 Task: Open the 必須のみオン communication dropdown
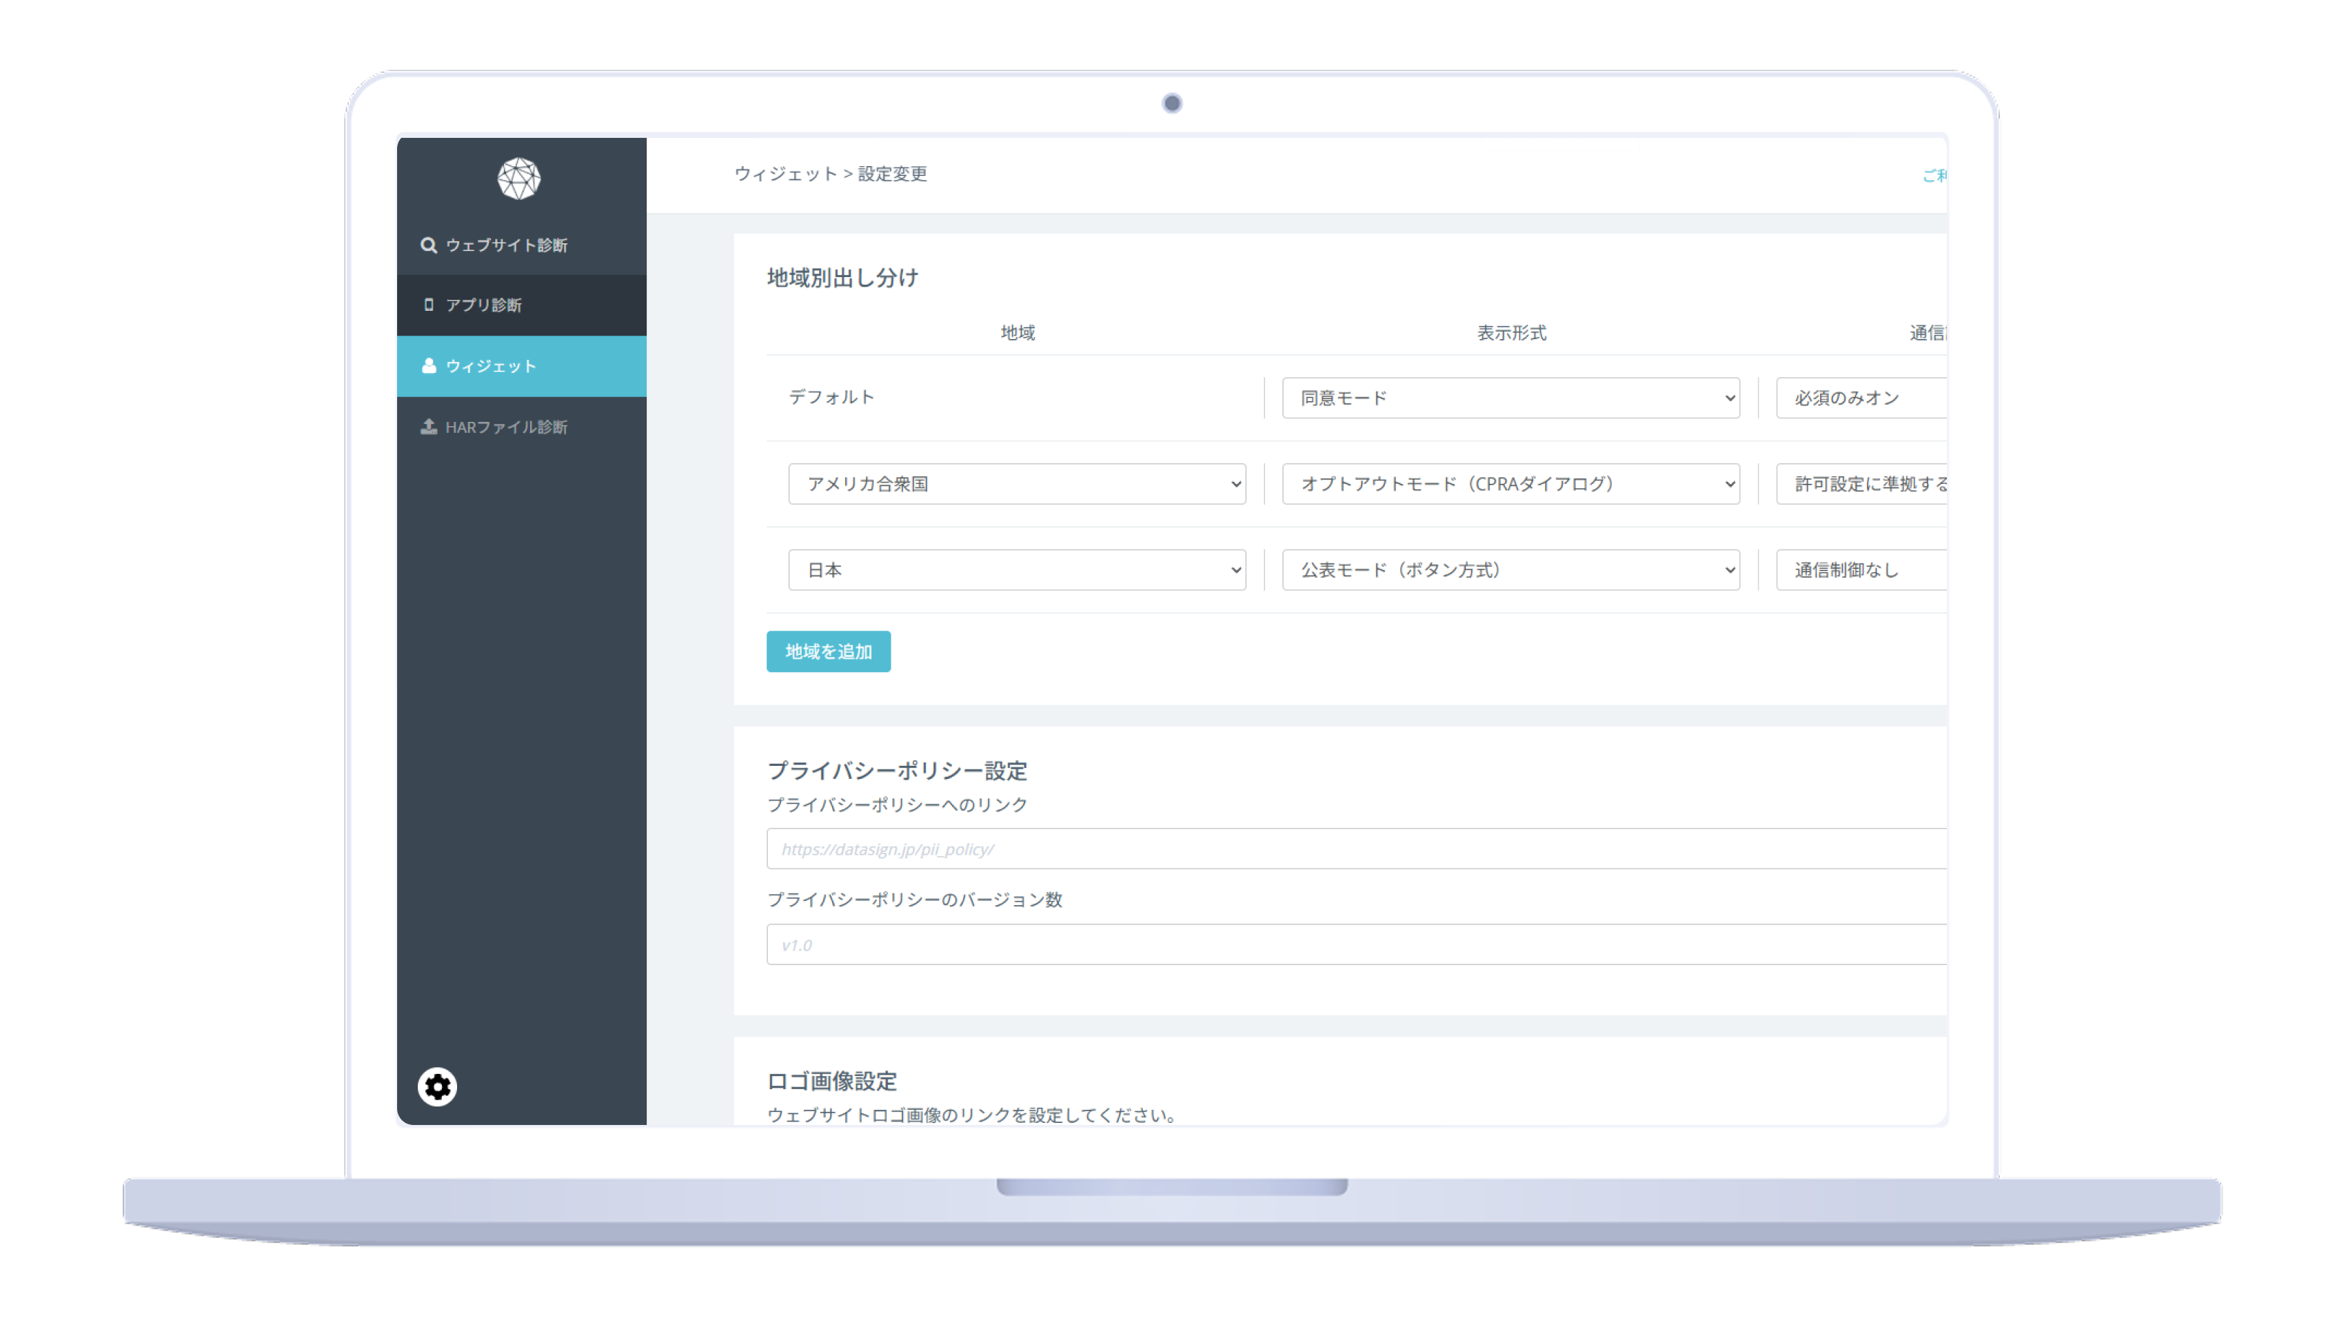[1861, 398]
